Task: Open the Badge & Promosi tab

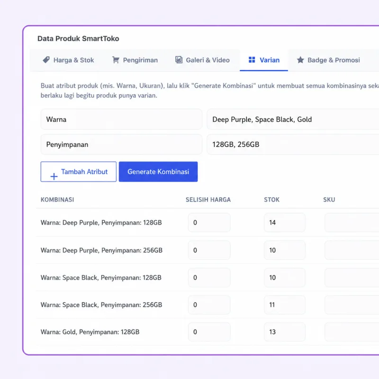Action: [x=328, y=60]
